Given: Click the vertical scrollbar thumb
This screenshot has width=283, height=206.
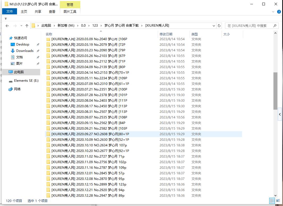Looking at the screenshot, I should pos(275,91).
